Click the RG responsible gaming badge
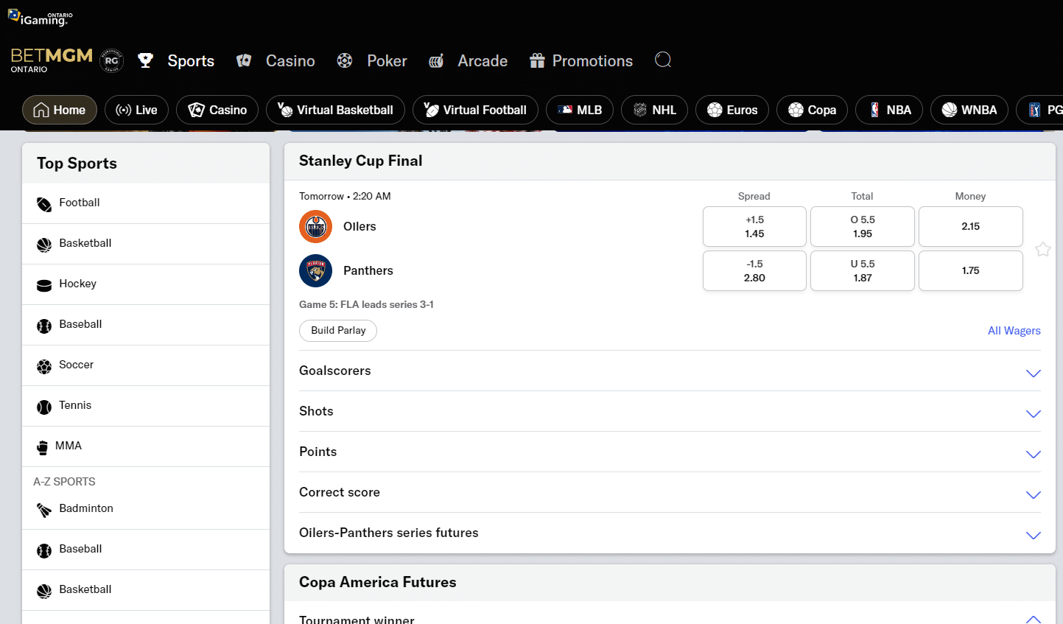Viewport: 1063px width, 624px height. click(111, 60)
